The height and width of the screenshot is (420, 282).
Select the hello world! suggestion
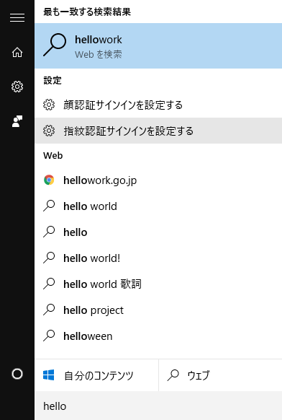[x=158, y=258]
